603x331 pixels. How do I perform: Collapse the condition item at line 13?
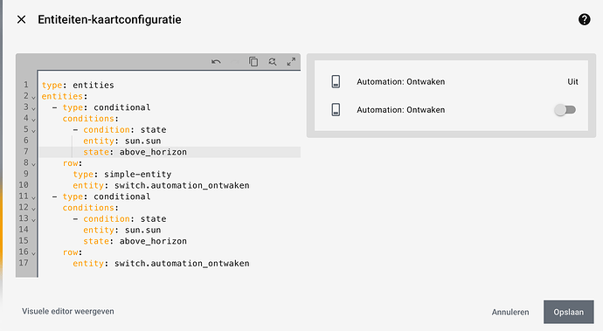coord(33,220)
